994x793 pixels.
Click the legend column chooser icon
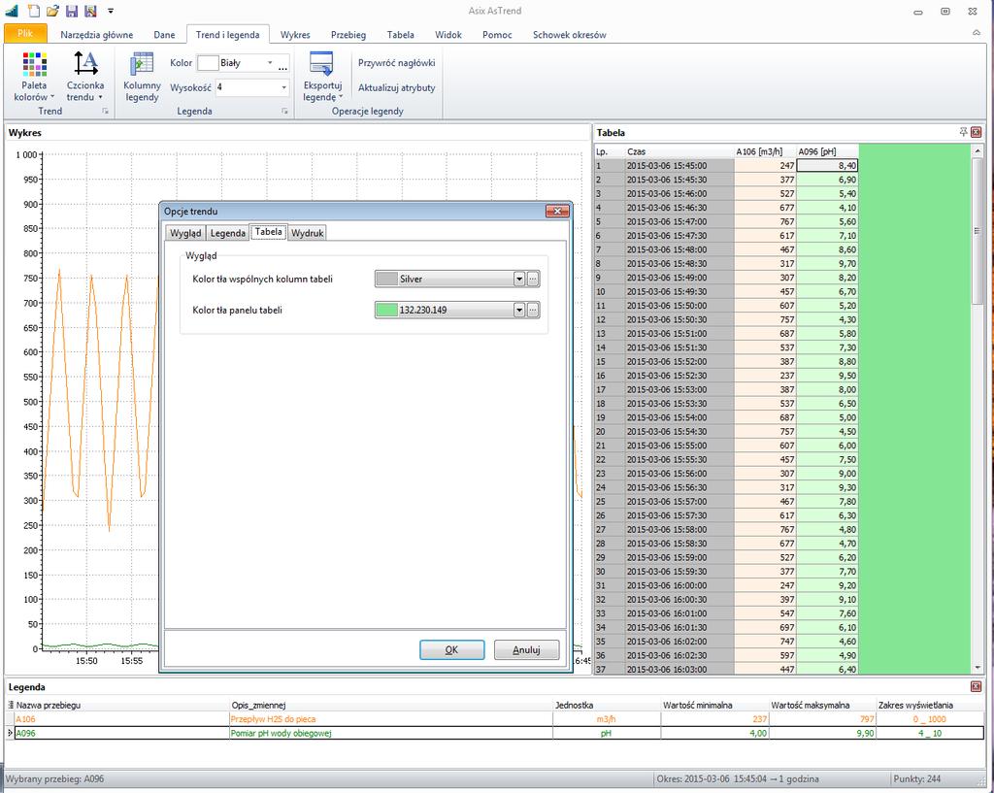point(10,705)
